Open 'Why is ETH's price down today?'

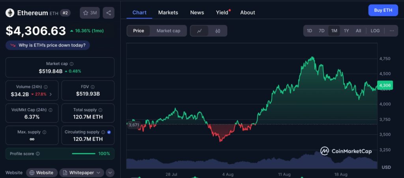(48, 45)
